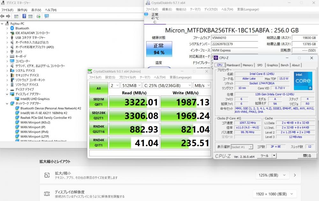Select the Intel(R) UHD Graphics adapter

[x=35, y=99]
